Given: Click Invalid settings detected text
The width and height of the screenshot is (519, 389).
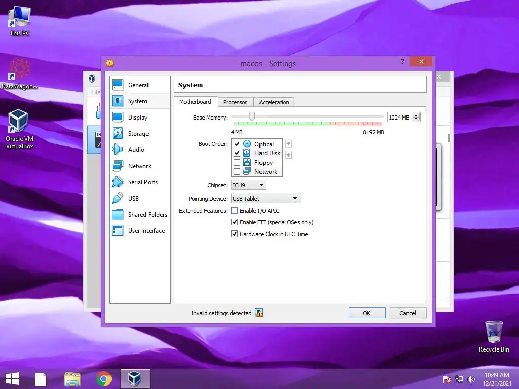Looking at the screenshot, I should 221,313.
